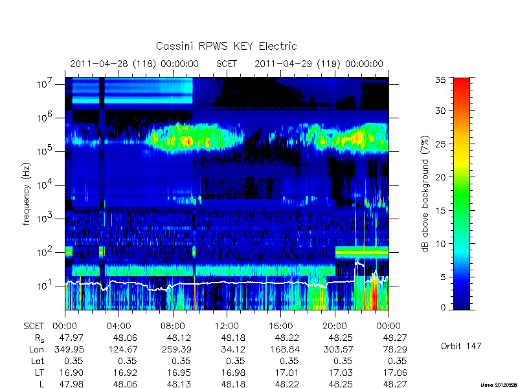Click the 20:00 time tick label

coord(335,327)
